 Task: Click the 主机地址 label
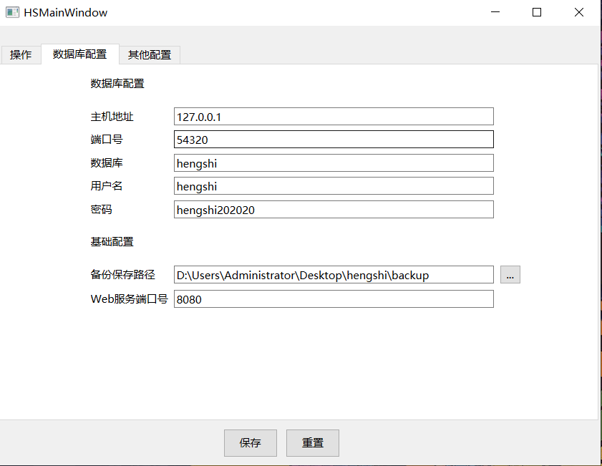pyautogui.click(x=112, y=116)
